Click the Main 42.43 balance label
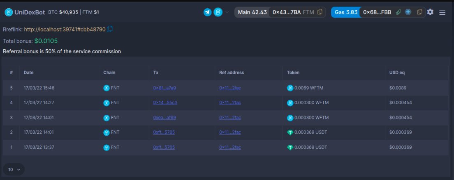454x180 pixels. tap(252, 12)
